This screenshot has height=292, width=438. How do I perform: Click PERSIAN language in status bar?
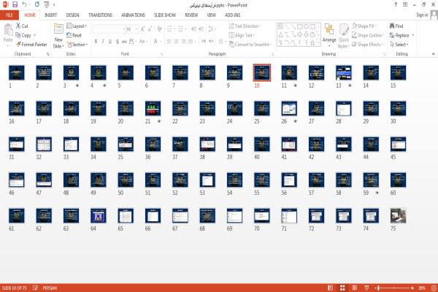click(50, 288)
